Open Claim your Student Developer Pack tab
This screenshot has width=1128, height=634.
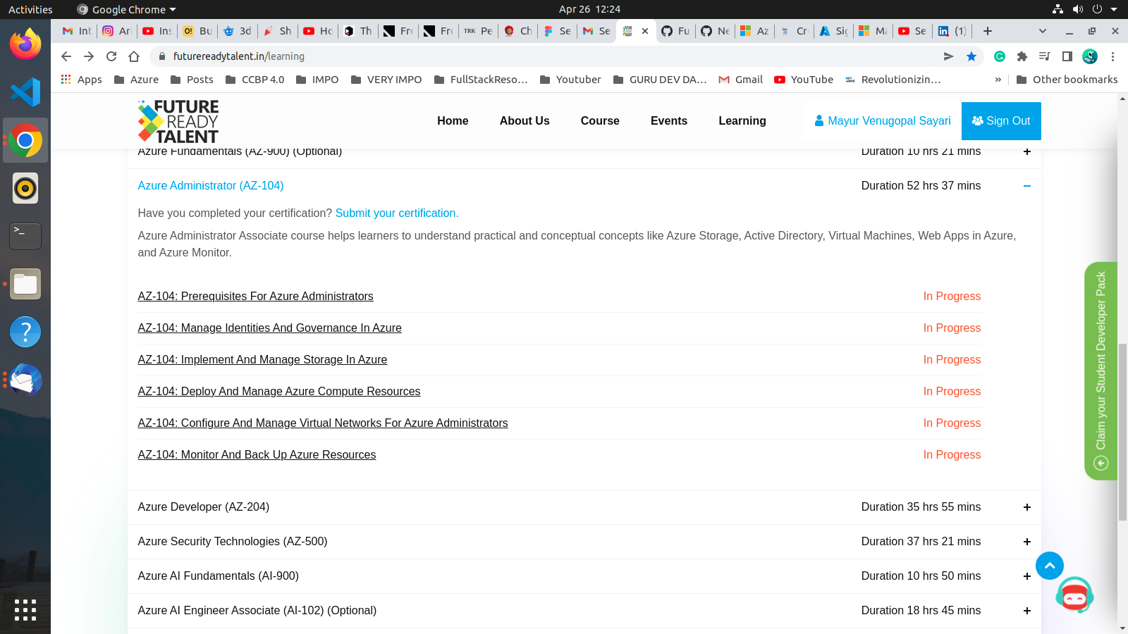pos(1101,371)
